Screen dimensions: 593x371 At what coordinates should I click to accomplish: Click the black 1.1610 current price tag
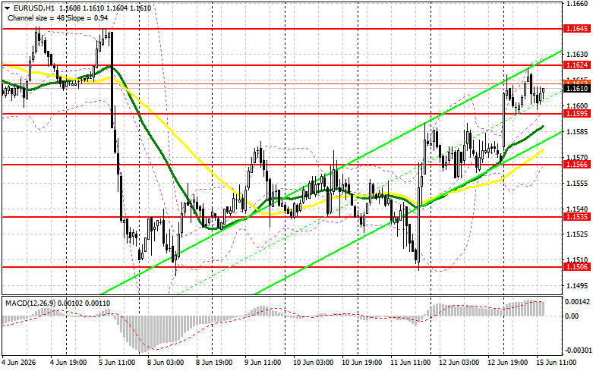(x=577, y=89)
